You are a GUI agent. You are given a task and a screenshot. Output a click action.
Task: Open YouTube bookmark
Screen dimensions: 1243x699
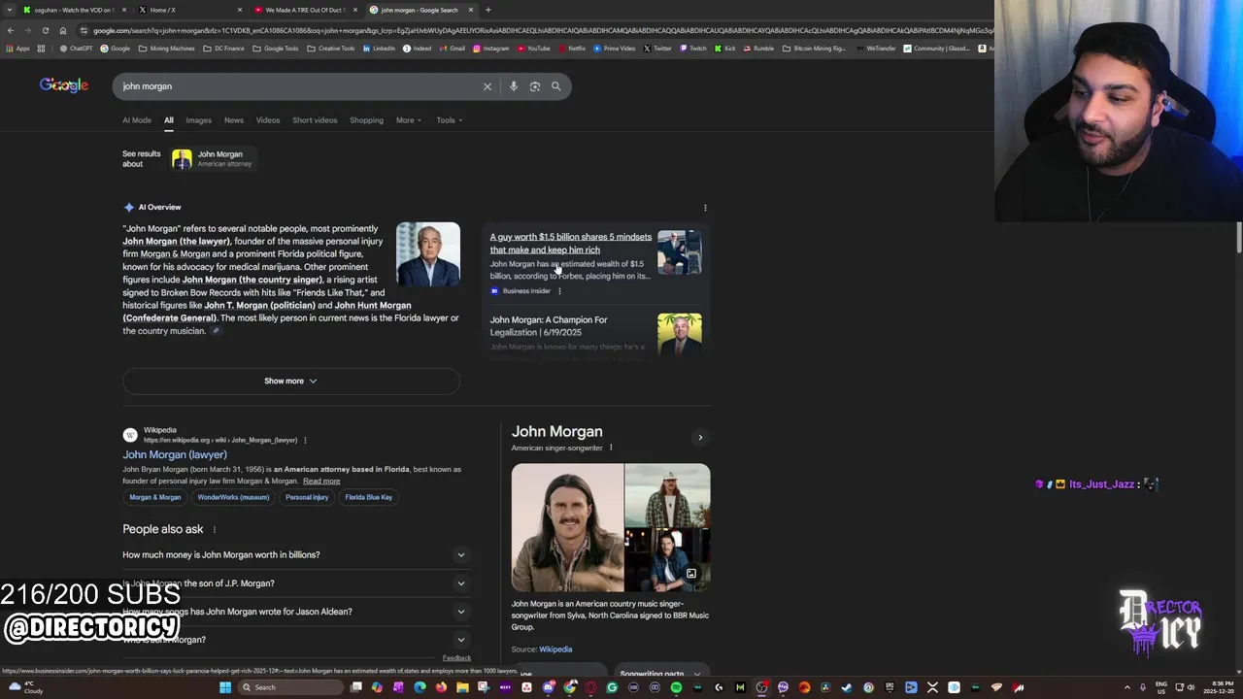(x=533, y=49)
